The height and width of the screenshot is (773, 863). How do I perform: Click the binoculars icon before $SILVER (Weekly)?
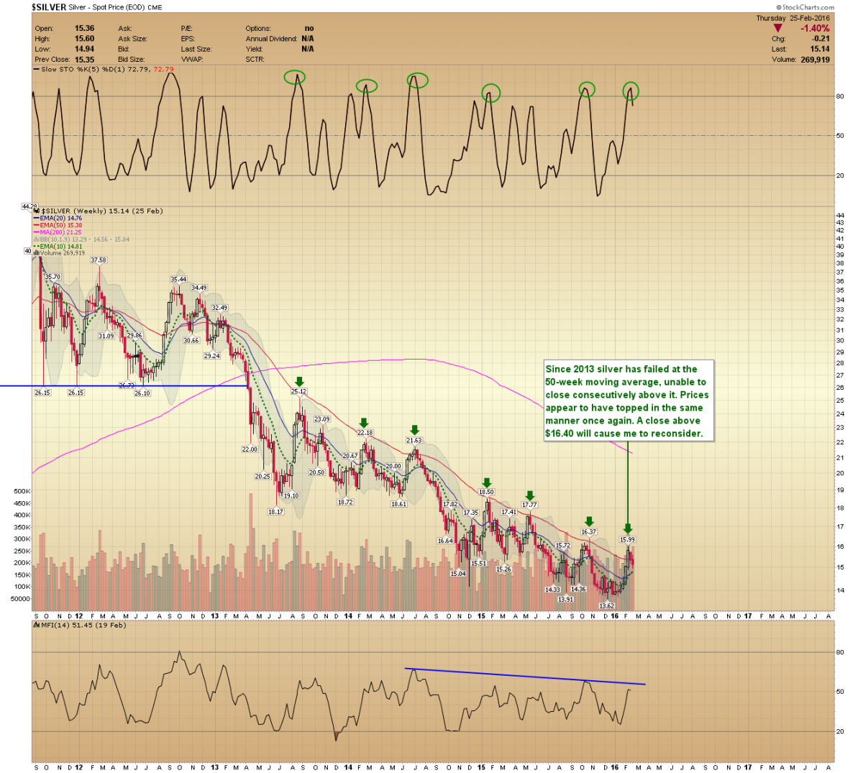click(37, 211)
